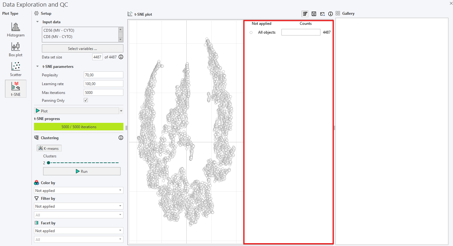The height and width of the screenshot is (246, 453).
Task: Click the Perplexity input field
Action: click(104, 75)
